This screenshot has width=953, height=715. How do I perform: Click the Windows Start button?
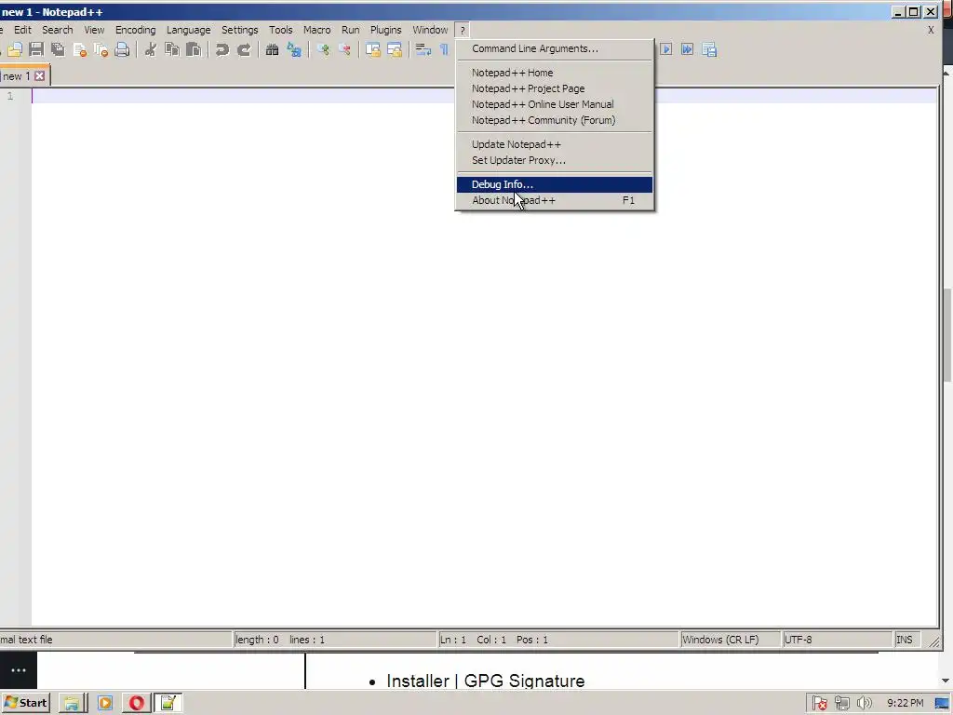25,703
